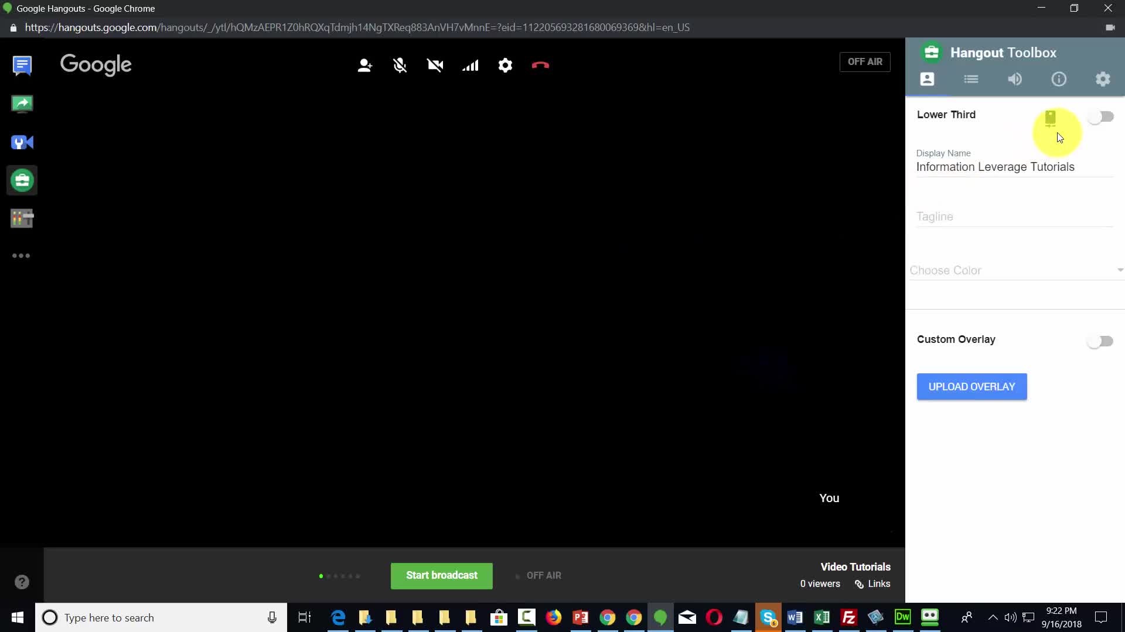Click the Windows search box
The height and width of the screenshot is (632, 1125).
click(x=161, y=618)
